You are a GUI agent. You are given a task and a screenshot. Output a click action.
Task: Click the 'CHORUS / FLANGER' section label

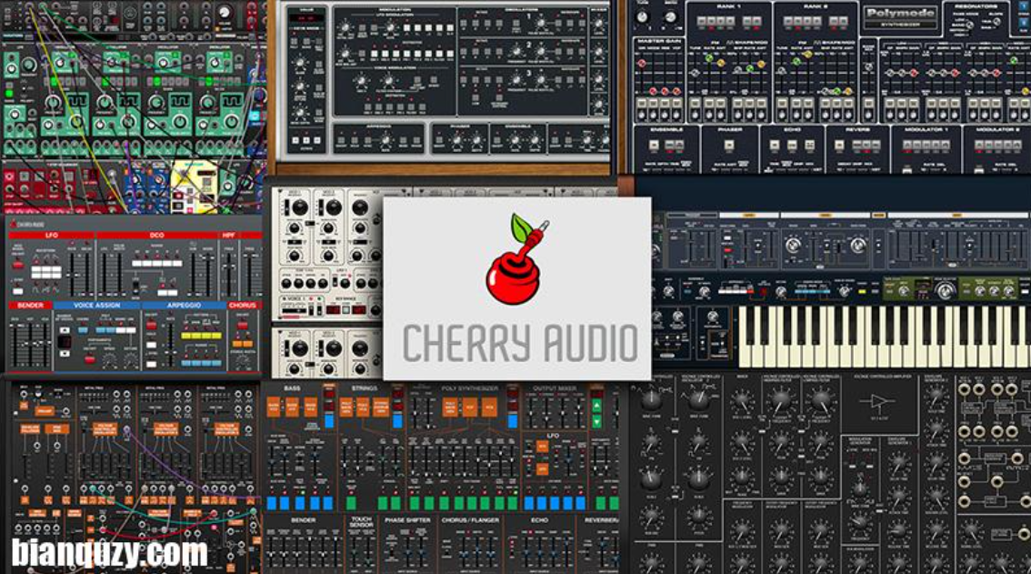point(470,520)
